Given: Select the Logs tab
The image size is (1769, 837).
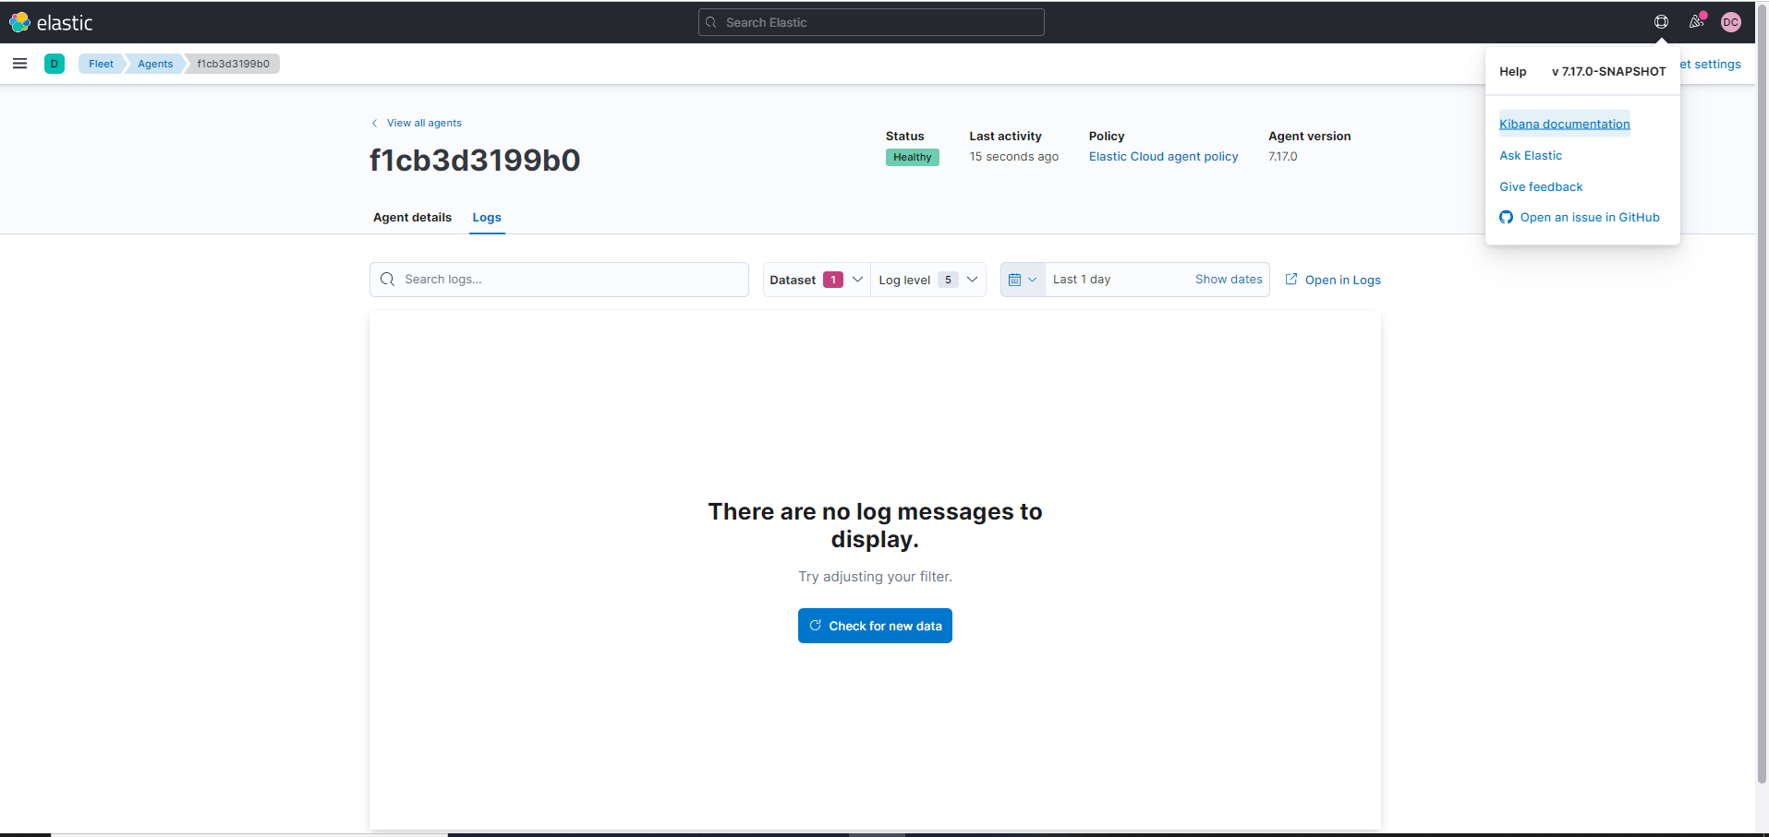Looking at the screenshot, I should pyautogui.click(x=486, y=218).
